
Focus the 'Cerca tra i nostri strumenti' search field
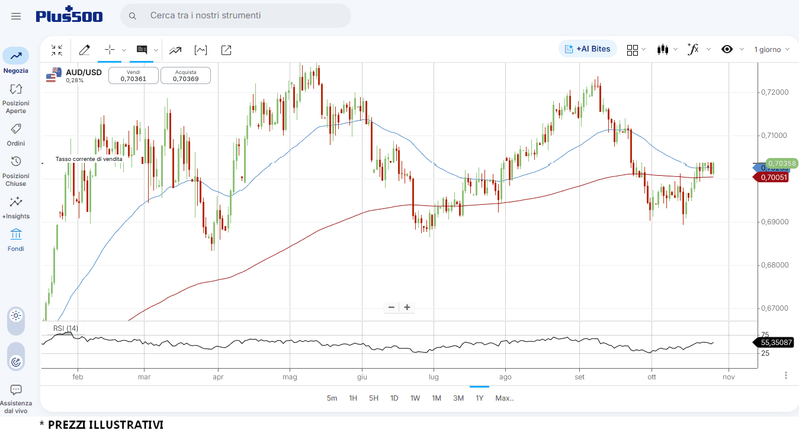[x=236, y=15]
